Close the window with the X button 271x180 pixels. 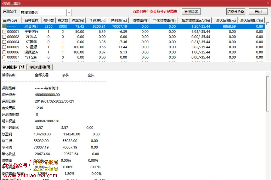pos(268,3)
